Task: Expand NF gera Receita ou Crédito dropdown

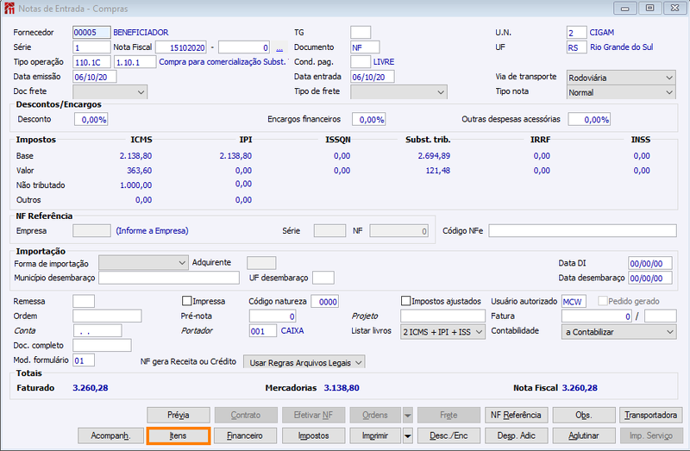Action: click(304, 362)
